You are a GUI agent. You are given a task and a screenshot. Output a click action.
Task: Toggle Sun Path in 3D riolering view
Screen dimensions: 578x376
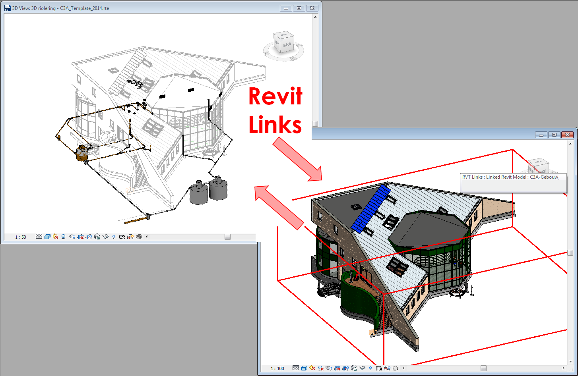click(x=55, y=237)
